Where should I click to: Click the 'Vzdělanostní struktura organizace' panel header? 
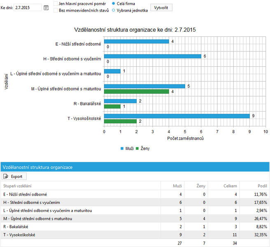click(135, 167)
